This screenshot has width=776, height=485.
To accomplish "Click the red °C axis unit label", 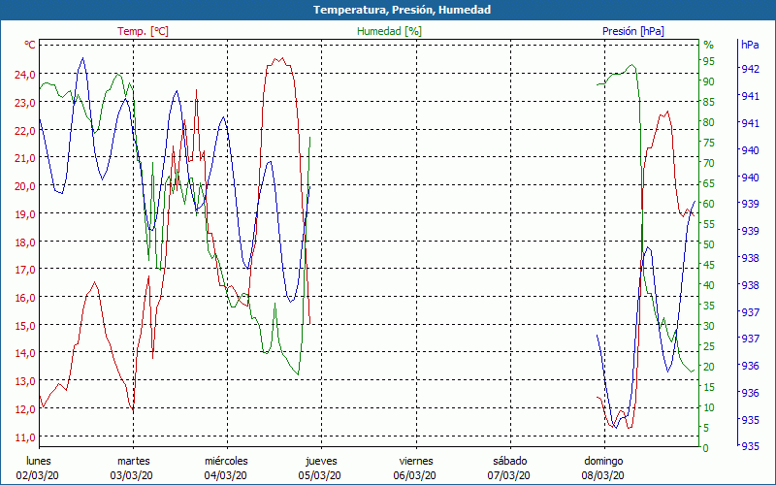I will 30,45.
